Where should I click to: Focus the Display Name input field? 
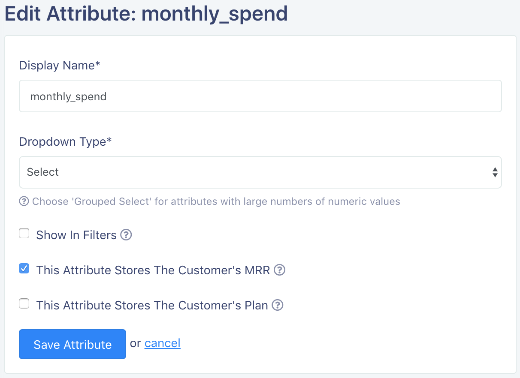coord(260,96)
